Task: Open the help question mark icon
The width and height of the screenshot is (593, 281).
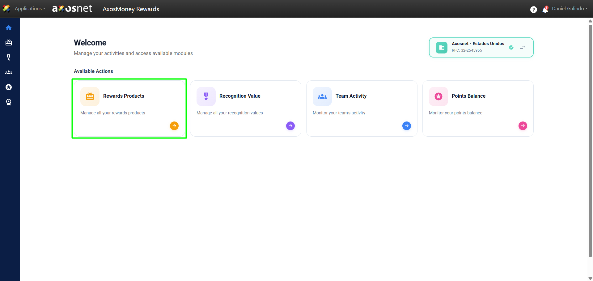Action: pyautogui.click(x=533, y=10)
